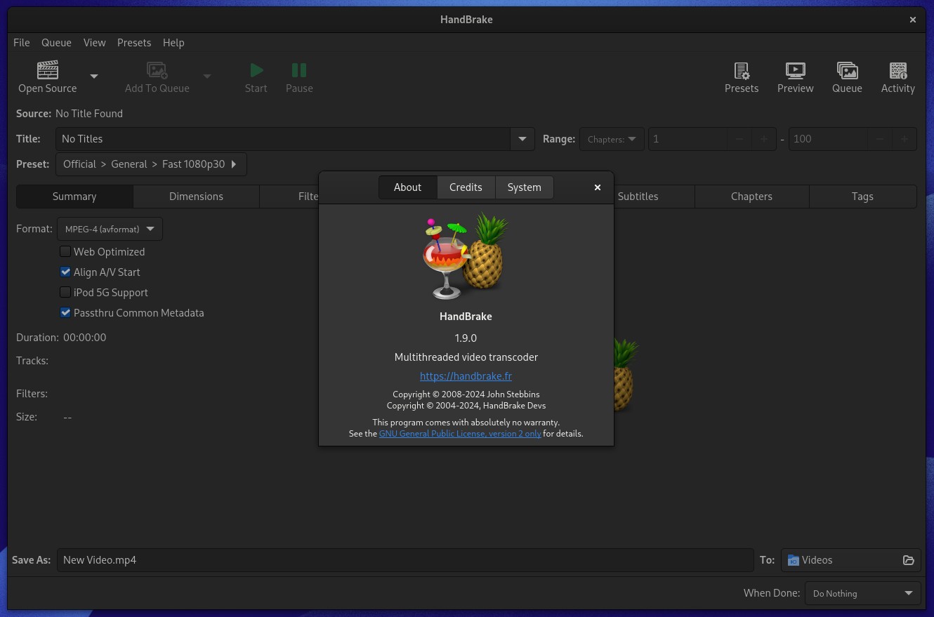Close the HandBrake main window

(913, 20)
